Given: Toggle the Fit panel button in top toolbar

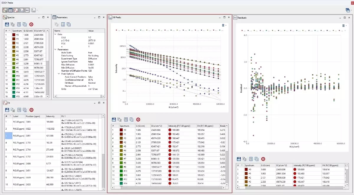Looking at the screenshot, I should 16,10.
